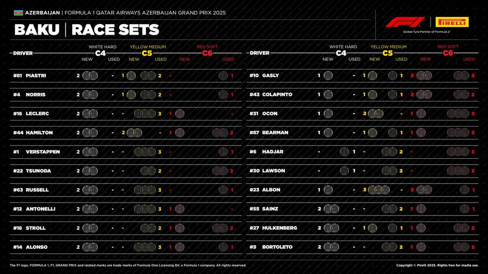Select Sainz's used red soft tyre
The width and height of the screenshot is (488, 274).
(465, 209)
